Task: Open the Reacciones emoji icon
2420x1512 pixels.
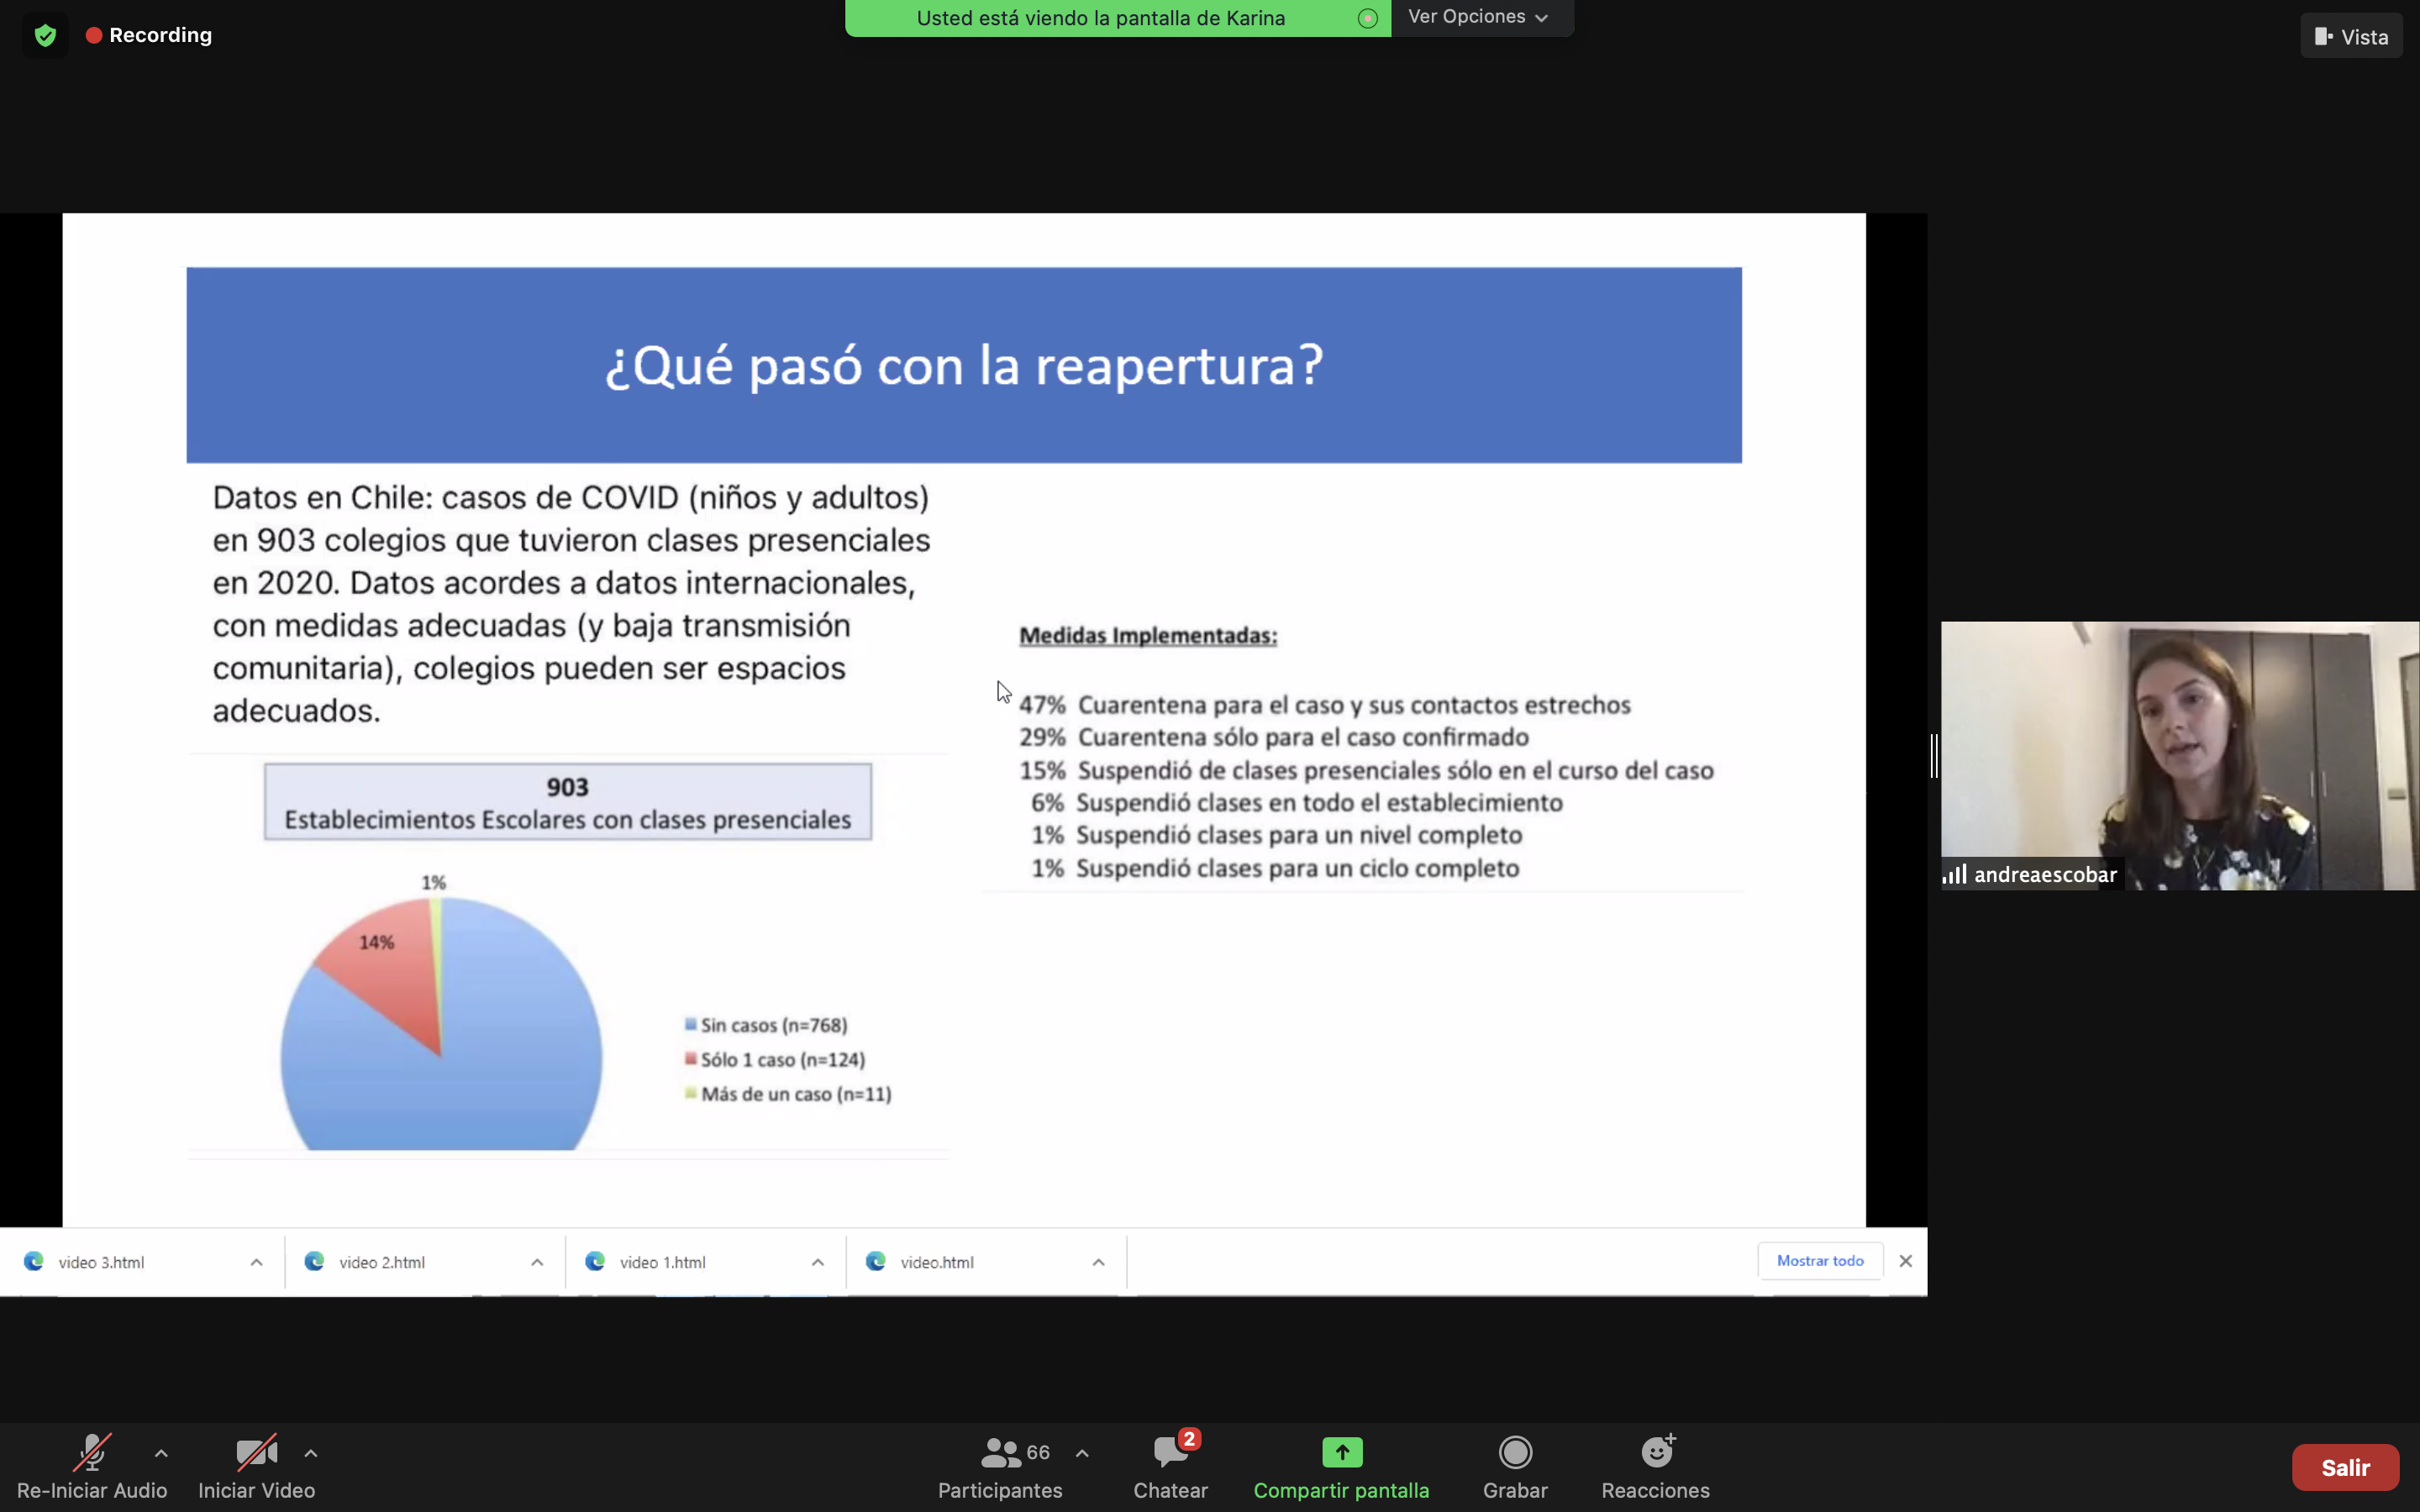Action: coord(1657,1451)
